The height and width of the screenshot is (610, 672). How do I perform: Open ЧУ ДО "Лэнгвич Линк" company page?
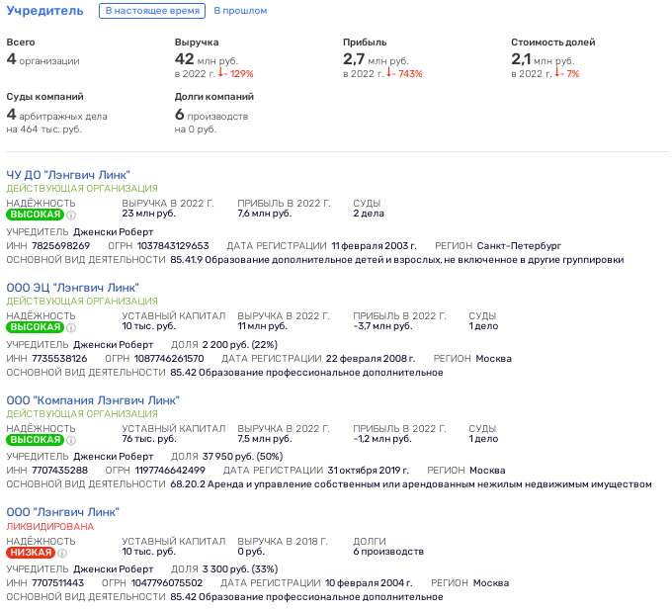point(68,175)
